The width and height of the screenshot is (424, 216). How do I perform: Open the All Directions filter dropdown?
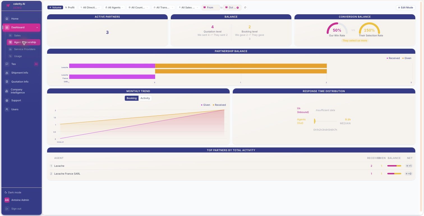[x=90, y=8]
